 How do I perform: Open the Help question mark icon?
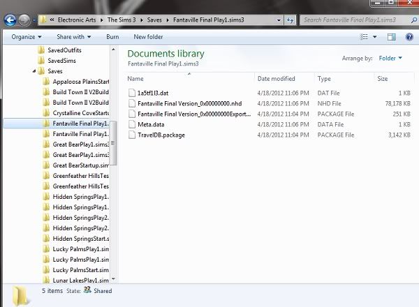tap(409, 36)
